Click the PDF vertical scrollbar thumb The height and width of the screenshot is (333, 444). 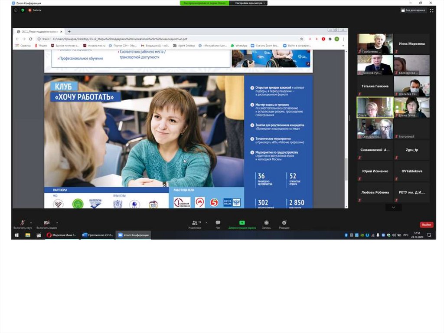[x=346, y=169]
